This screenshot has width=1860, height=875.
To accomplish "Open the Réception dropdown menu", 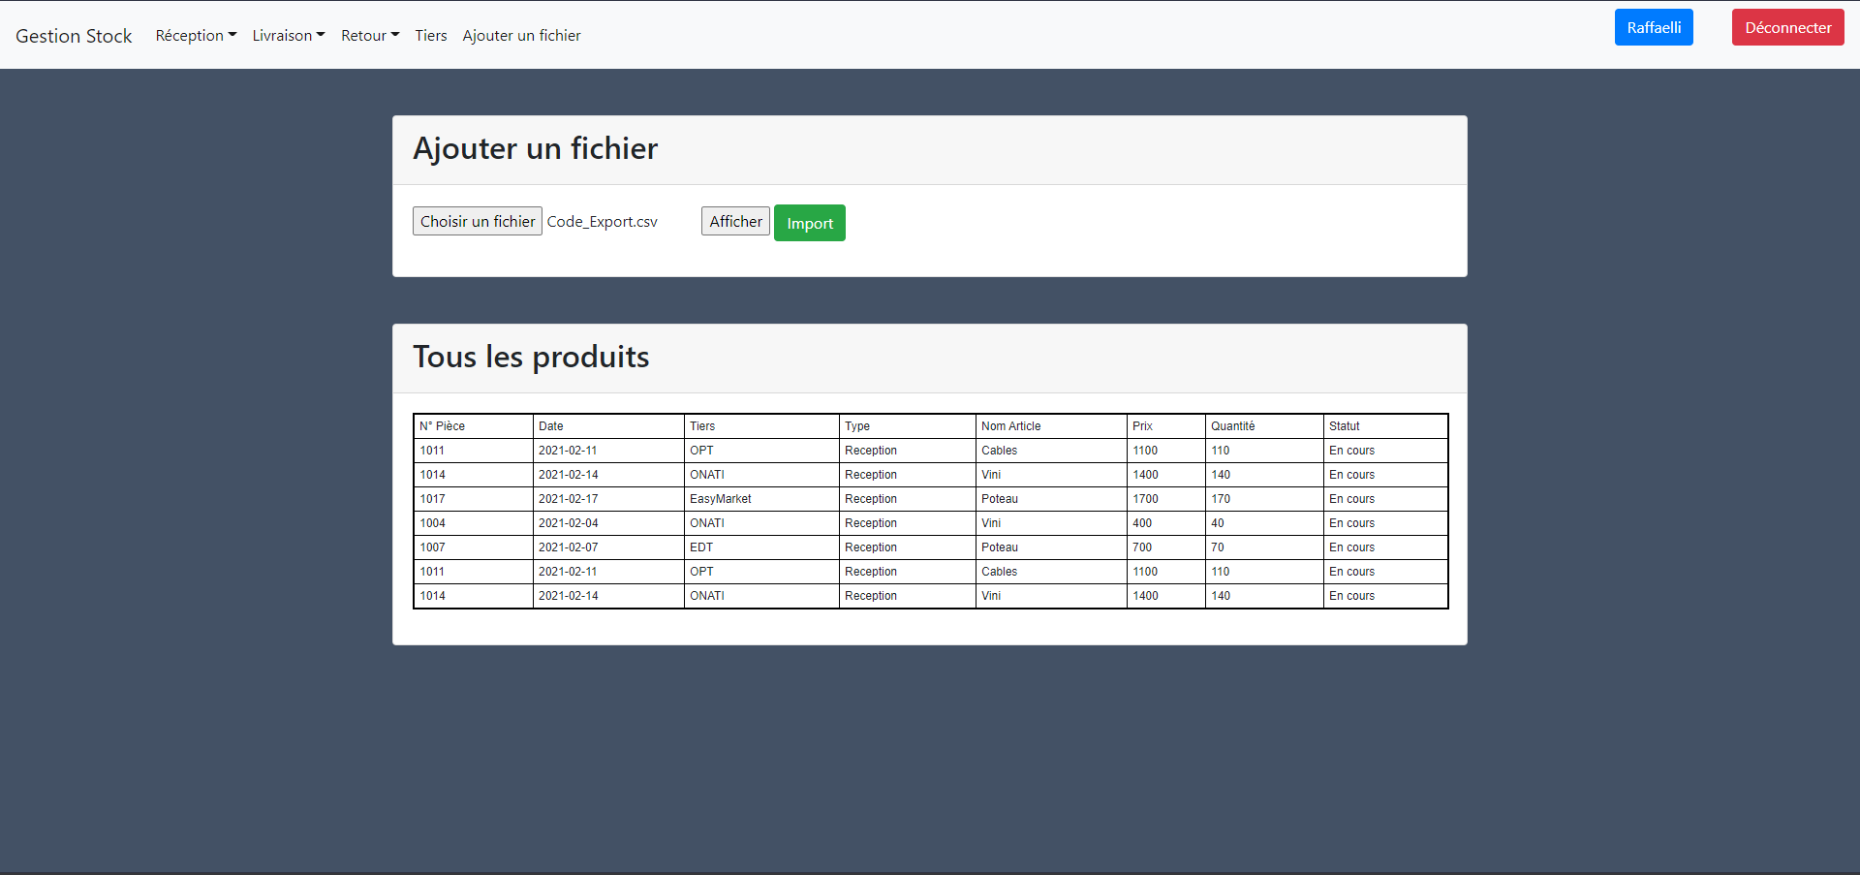I will (x=196, y=36).
